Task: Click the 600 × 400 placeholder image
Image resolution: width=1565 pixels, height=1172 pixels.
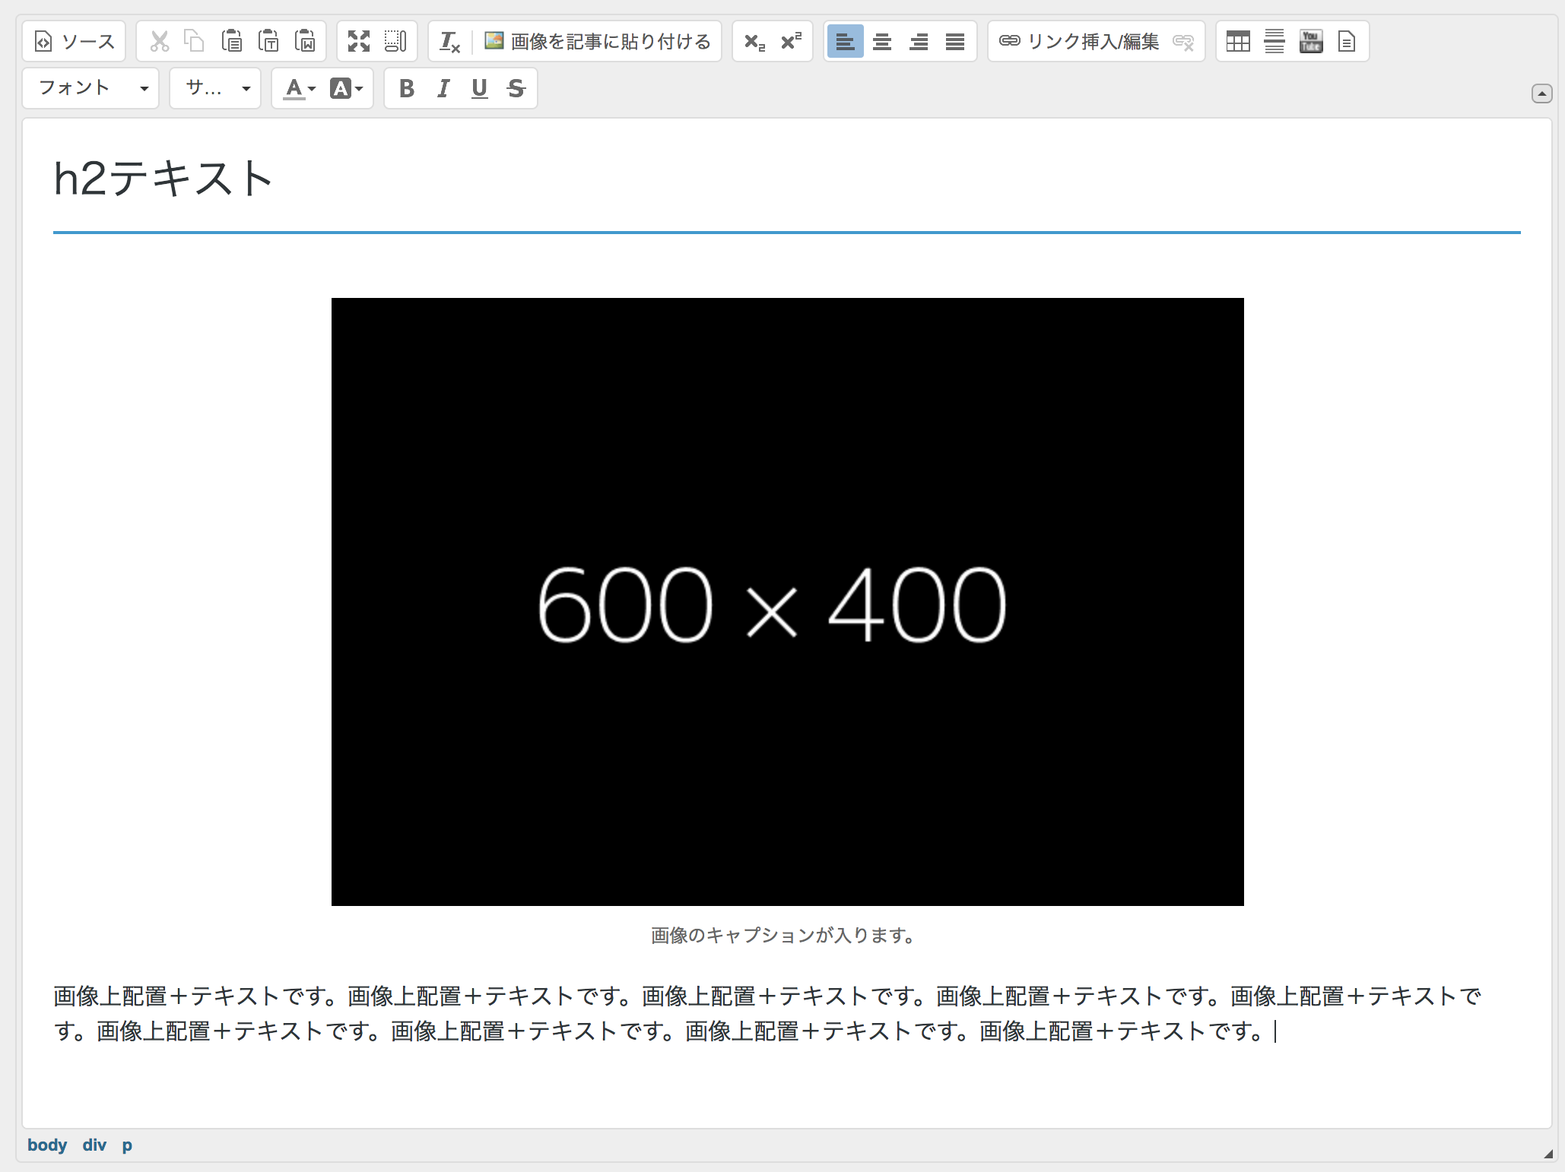Action: coord(787,601)
